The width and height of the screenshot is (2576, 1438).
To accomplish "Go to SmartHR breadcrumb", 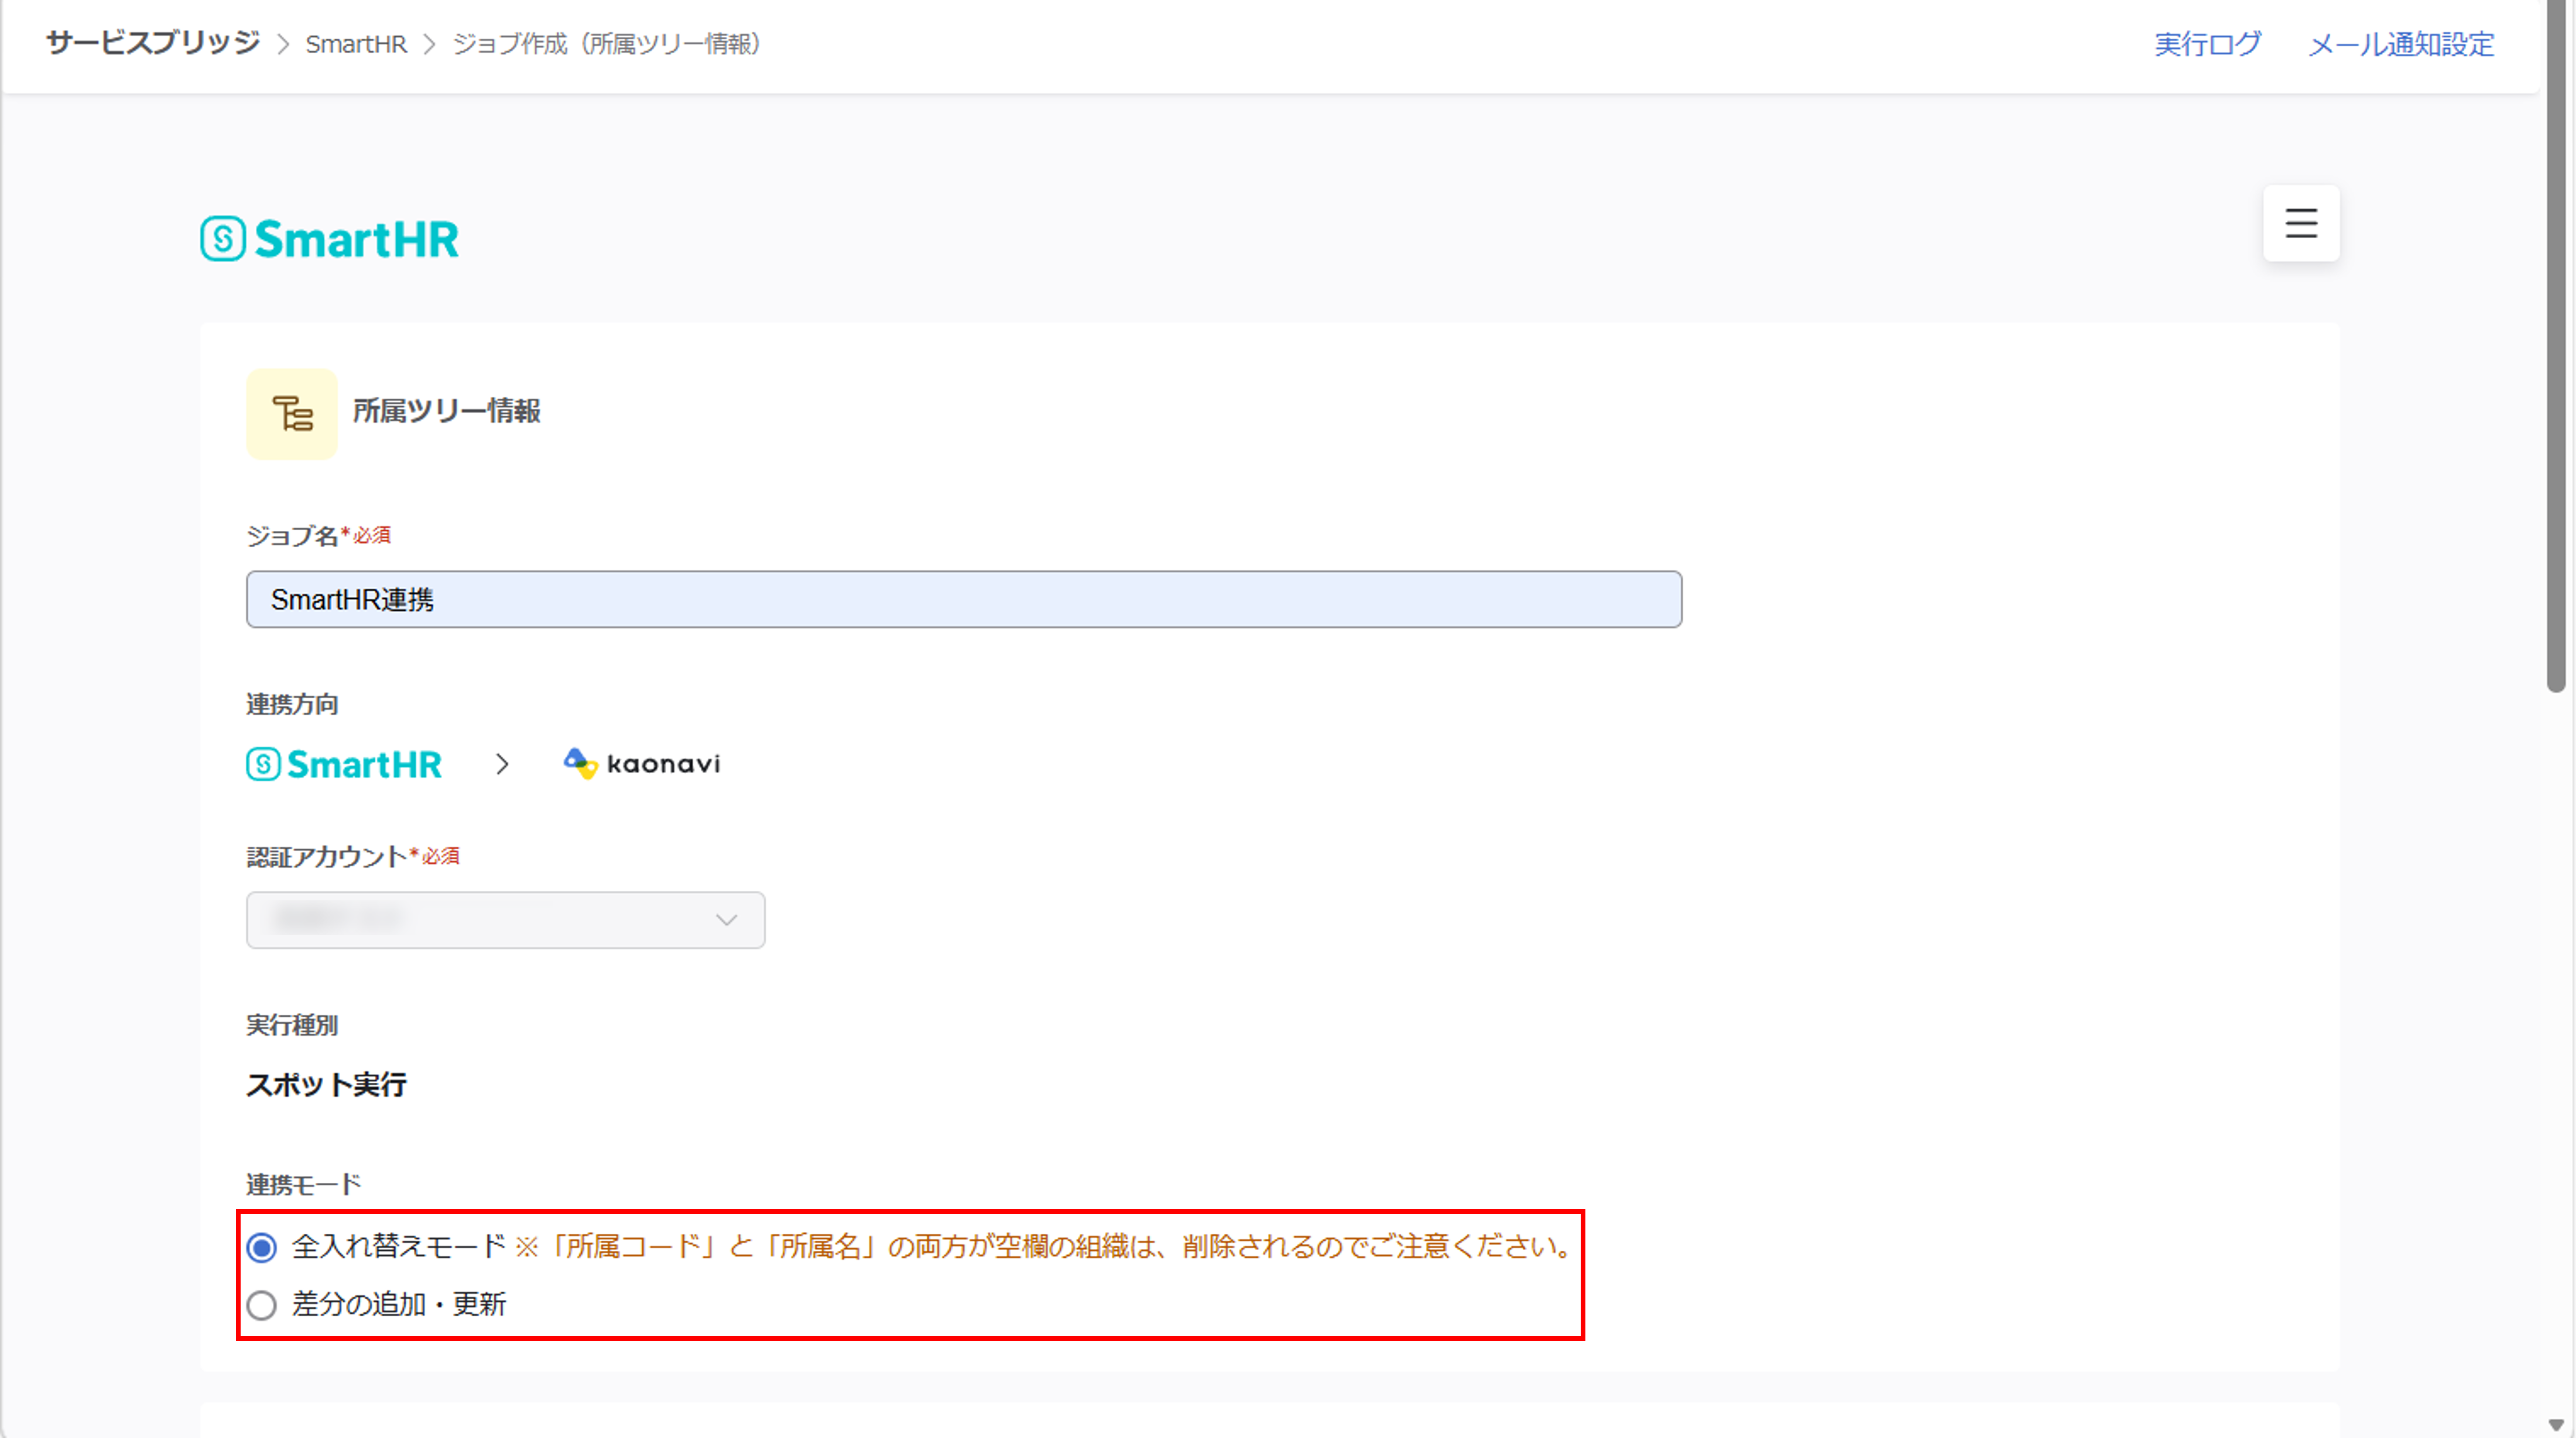I will pos(356,44).
